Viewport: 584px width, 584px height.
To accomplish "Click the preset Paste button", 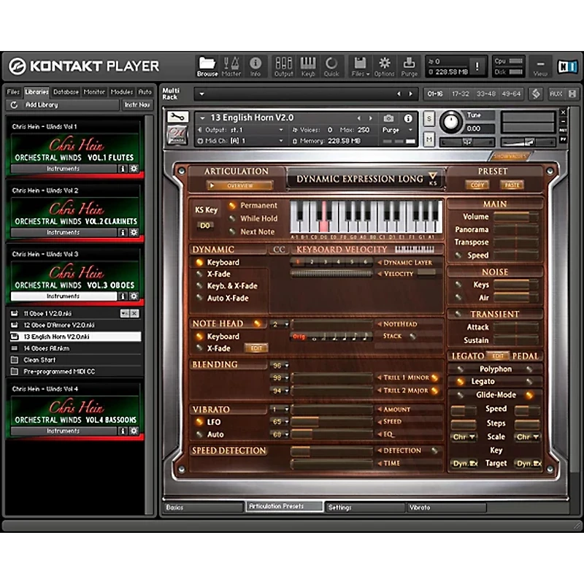I will point(512,185).
